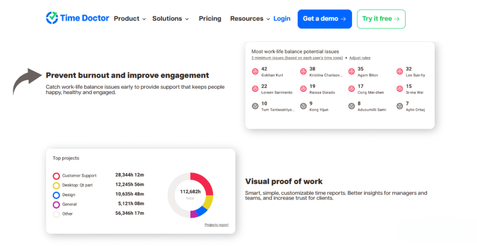The width and height of the screenshot is (477, 247).
Task: Expand the Product dropdown menu
Action: [129, 19]
